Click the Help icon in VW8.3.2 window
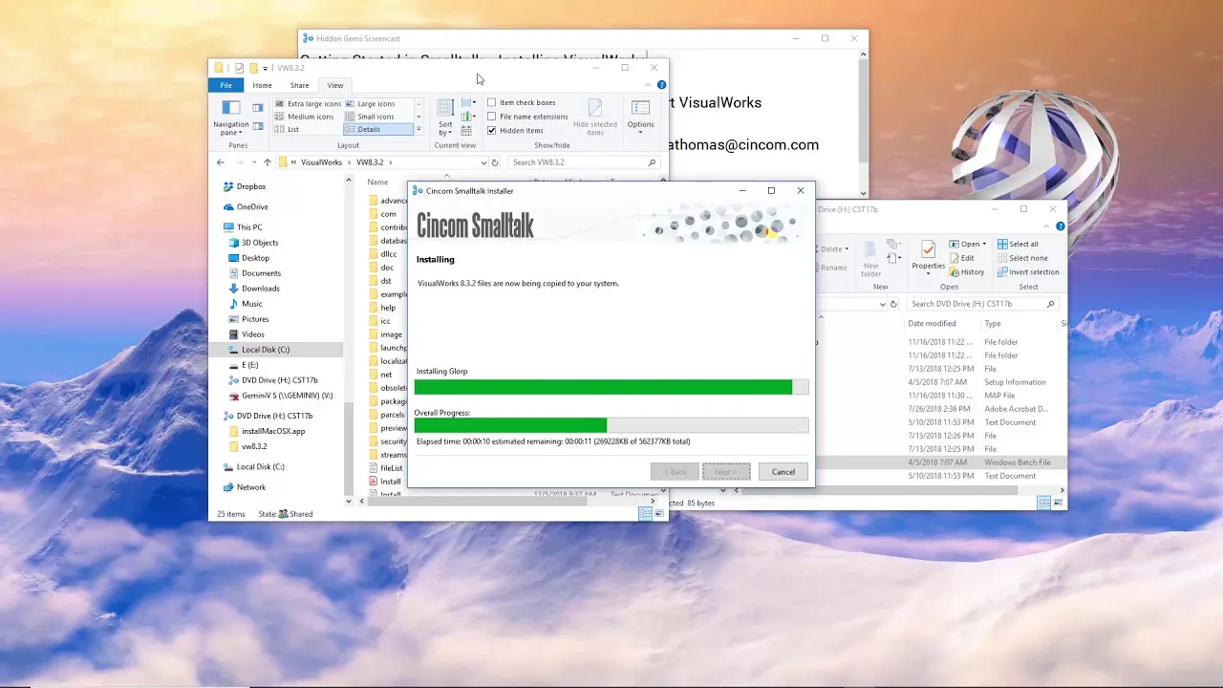 [x=661, y=85]
